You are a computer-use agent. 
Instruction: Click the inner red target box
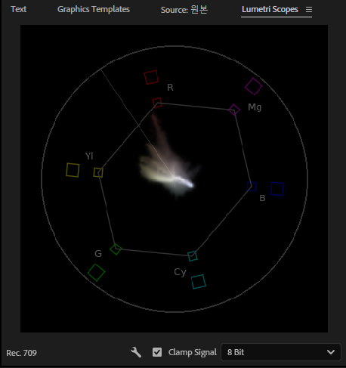[x=157, y=103]
